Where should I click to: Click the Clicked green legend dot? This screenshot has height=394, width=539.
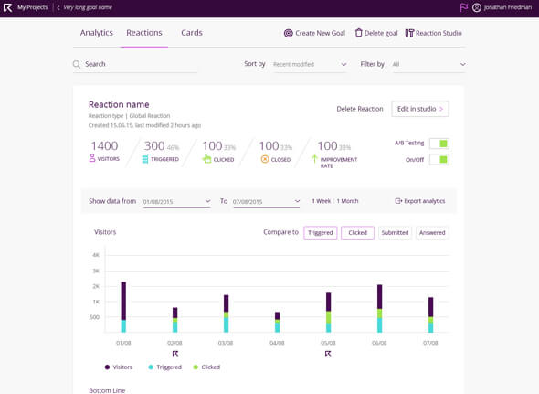pyautogui.click(x=196, y=367)
